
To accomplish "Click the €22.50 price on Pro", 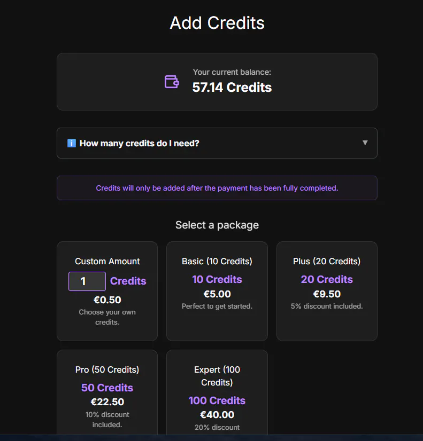I will click(x=107, y=401).
